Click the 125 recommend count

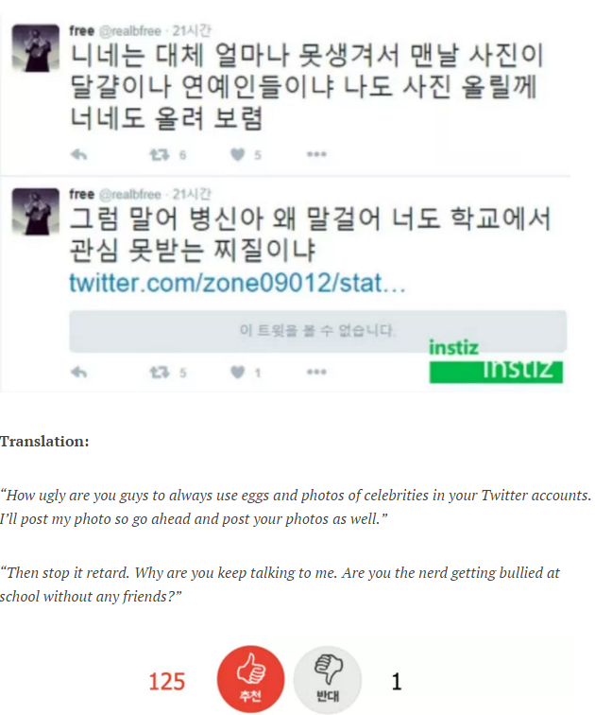coord(167,682)
